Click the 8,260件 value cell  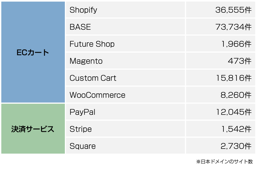[234, 95]
